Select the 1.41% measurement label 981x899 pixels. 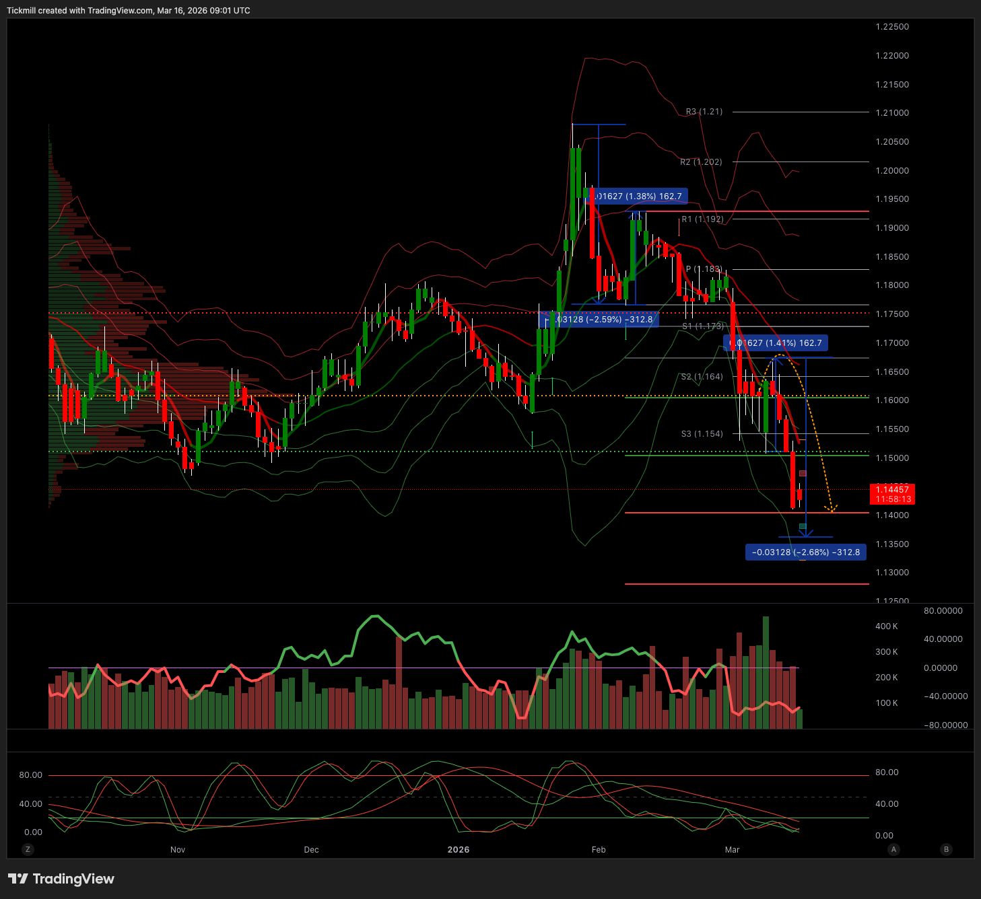click(x=776, y=343)
